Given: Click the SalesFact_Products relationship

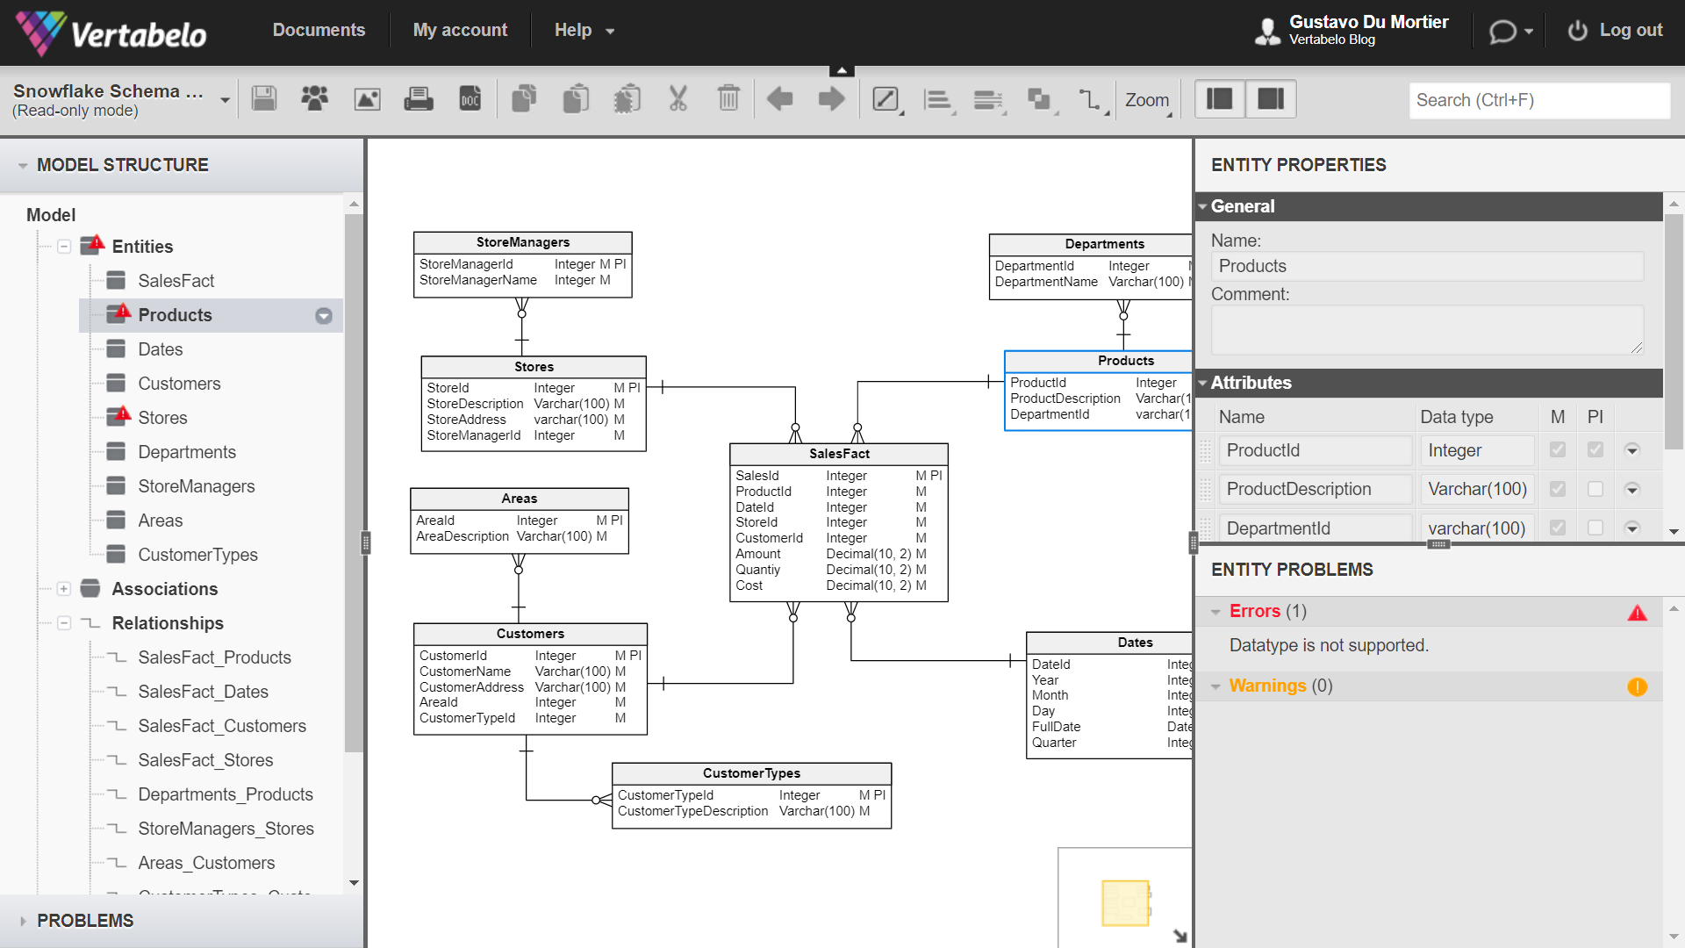Looking at the screenshot, I should pyautogui.click(x=214, y=657).
